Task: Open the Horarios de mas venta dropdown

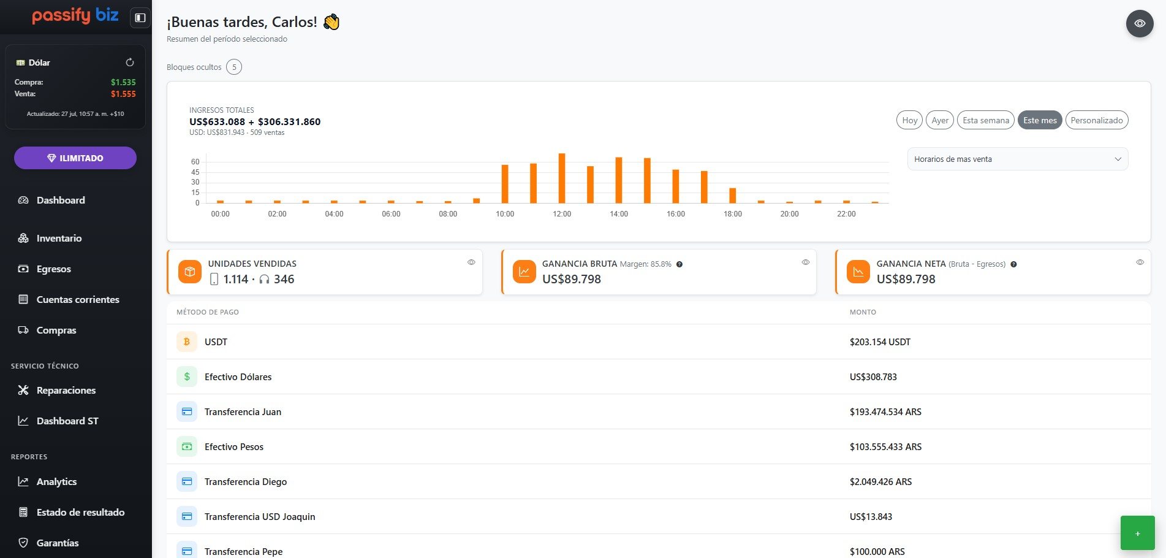Action: click(1017, 159)
